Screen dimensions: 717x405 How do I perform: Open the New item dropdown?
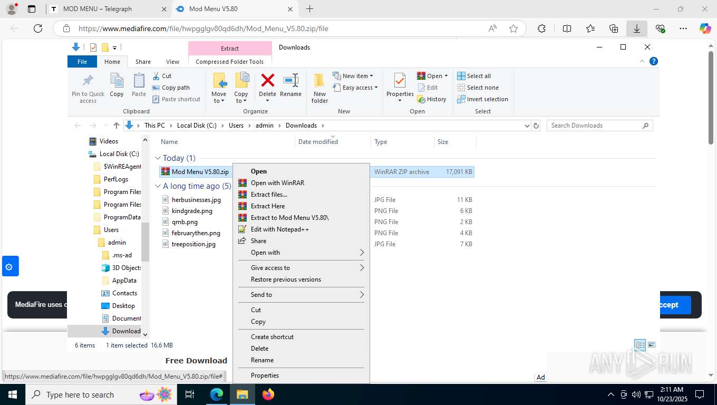[353, 76]
